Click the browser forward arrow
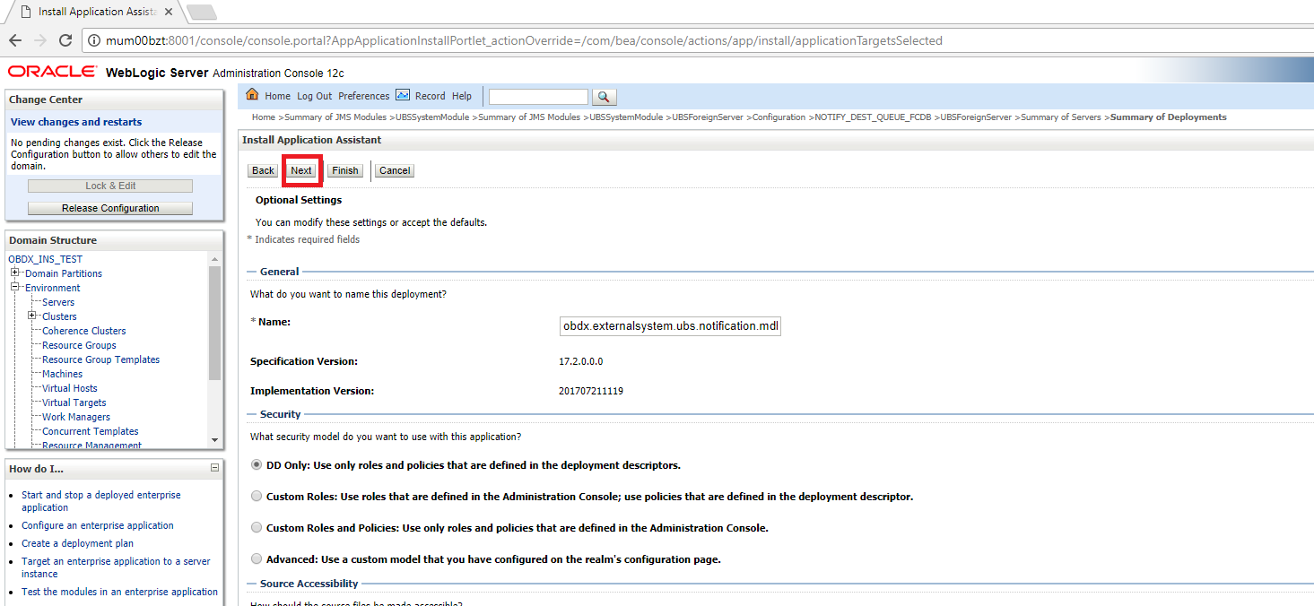This screenshot has height=606, width=1314. (x=40, y=40)
